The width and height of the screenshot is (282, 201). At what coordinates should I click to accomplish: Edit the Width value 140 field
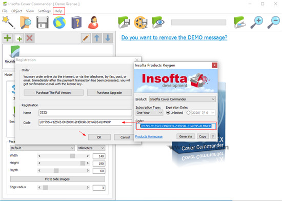tap(99, 156)
